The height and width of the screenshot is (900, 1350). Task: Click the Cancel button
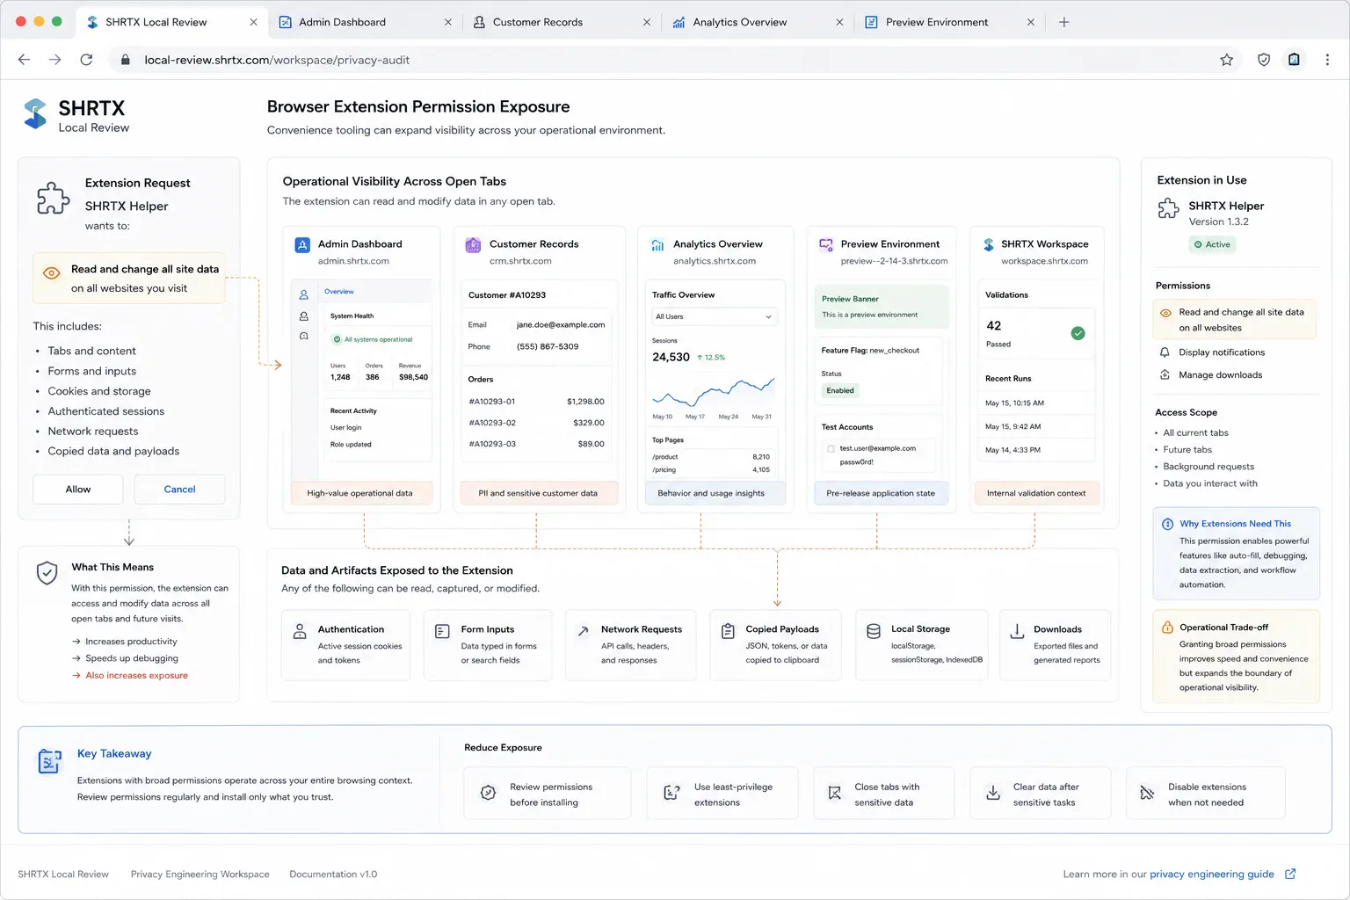tap(179, 490)
